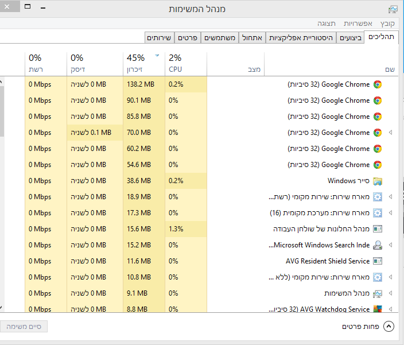The width and height of the screenshot is (404, 345).
Task: Click the vertical scrollbar thumb of the process list
Action: tap(2, 111)
